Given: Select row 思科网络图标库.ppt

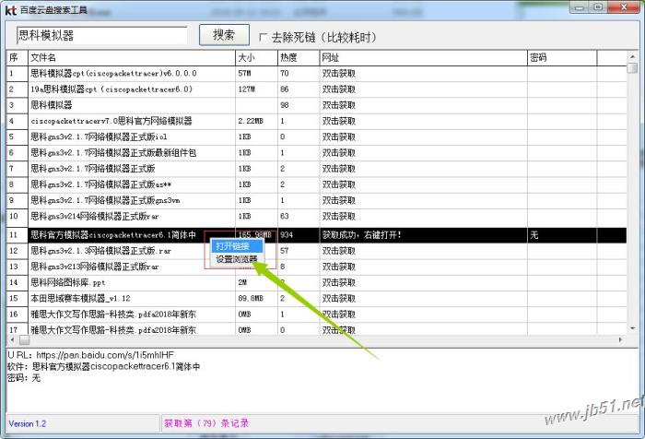Looking at the screenshot, I should pos(317,282).
